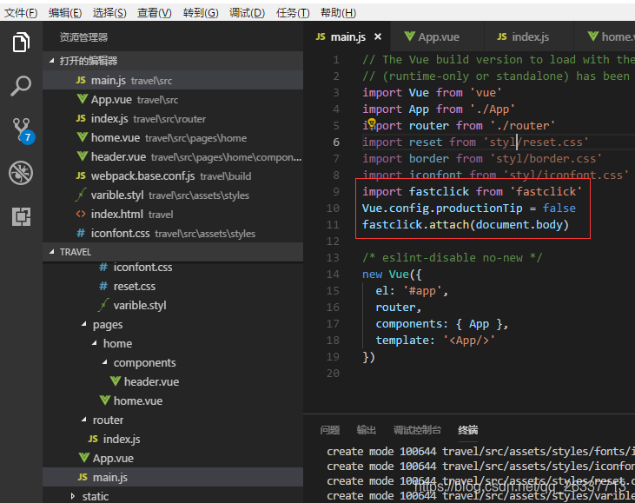
Task: Open the Debug view bug icon
Action: click(21, 173)
